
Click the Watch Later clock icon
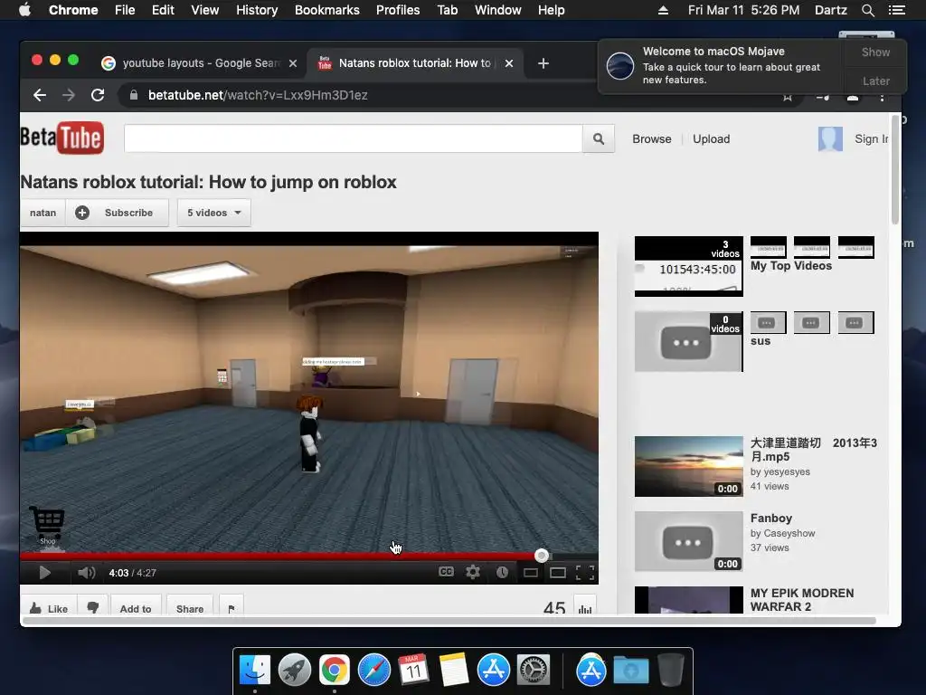pyautogui.click(x=502, y=572)
